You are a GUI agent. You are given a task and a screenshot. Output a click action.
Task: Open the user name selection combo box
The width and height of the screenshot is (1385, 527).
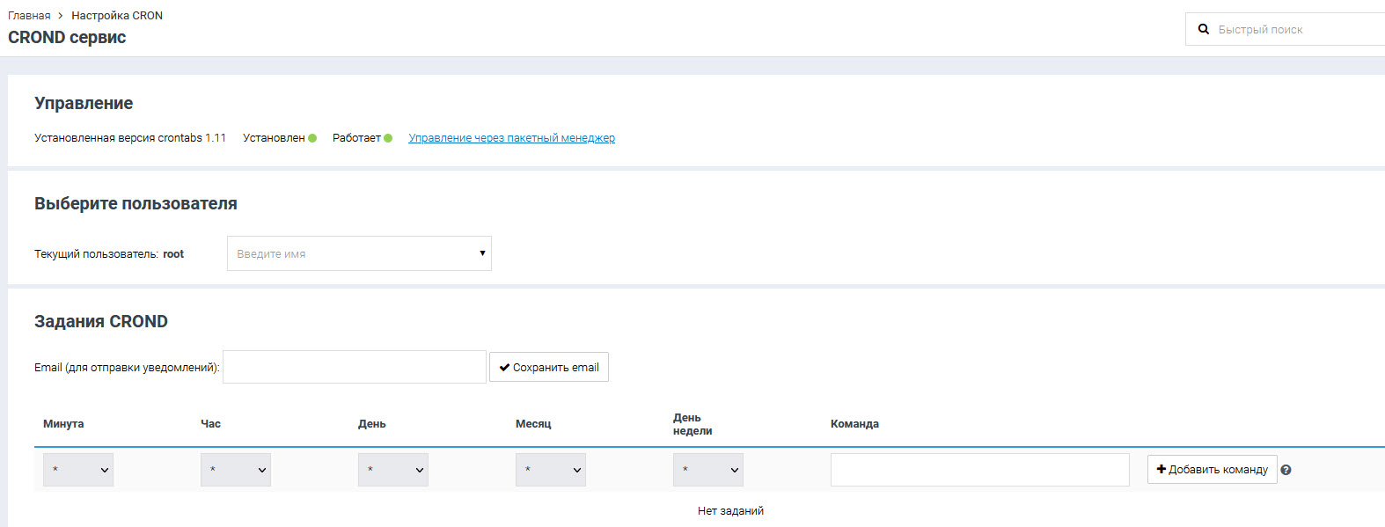click(x=359, y=253)
